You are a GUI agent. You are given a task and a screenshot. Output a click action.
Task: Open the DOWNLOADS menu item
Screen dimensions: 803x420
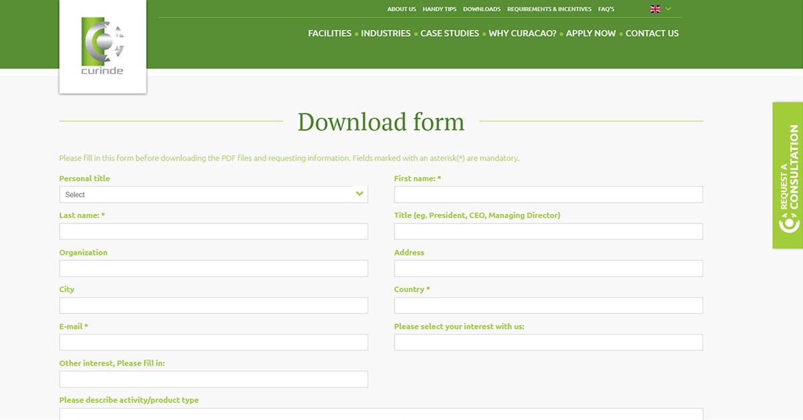point(481,9)
